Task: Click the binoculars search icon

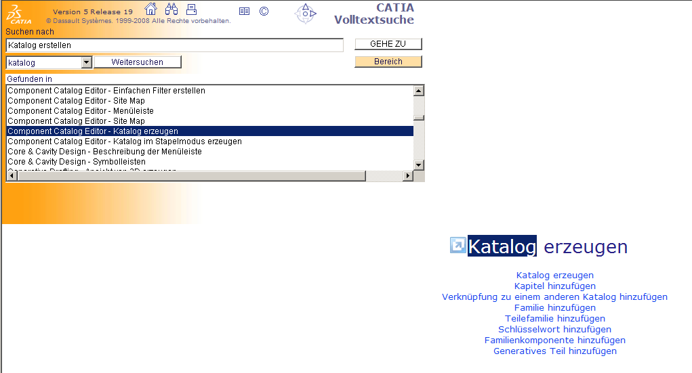Action: (171, 9)
